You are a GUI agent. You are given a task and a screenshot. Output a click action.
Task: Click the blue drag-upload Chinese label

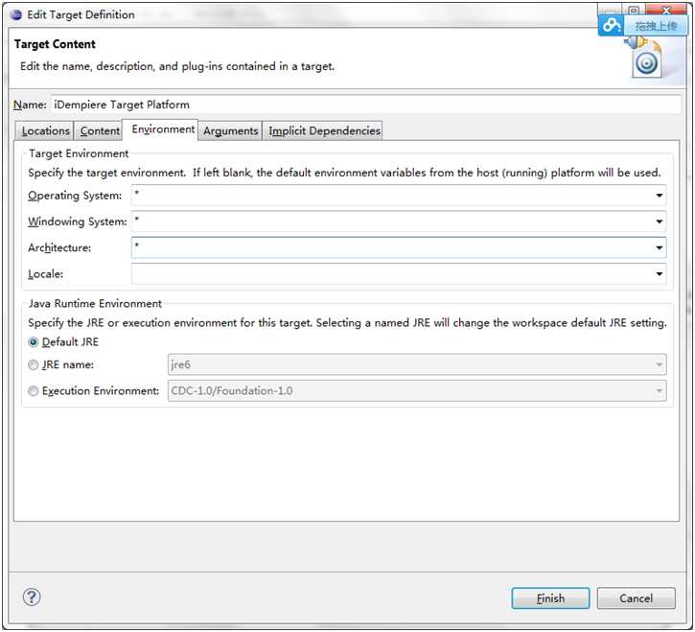[x=656, y=26]
